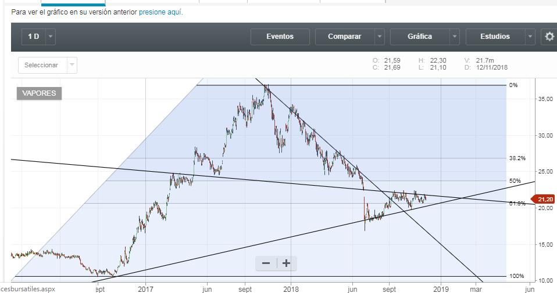
Task: Click the 2018 label on time axis
Action: pos(291,289)
